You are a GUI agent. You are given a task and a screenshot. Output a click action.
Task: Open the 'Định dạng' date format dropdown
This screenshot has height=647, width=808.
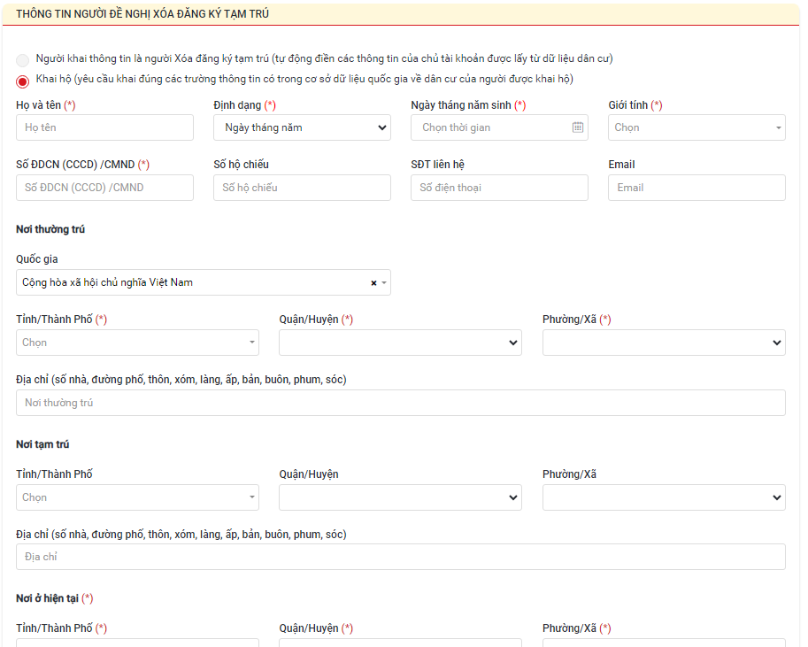click(302, 127)
